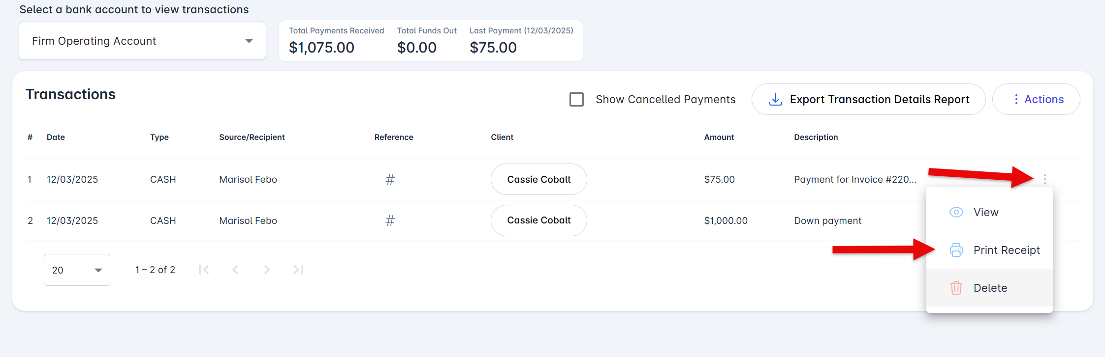Open the Actions menu button
This screenshot has height=357, width=1105.
point(1036,99)
